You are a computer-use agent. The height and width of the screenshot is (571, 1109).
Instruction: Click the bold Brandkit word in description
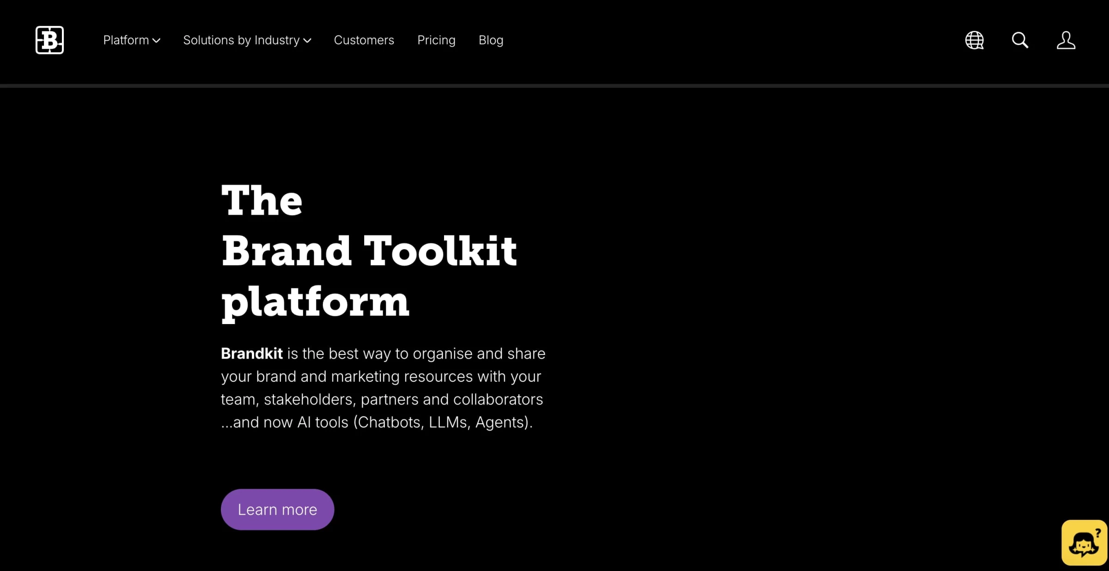click(252, 354)
